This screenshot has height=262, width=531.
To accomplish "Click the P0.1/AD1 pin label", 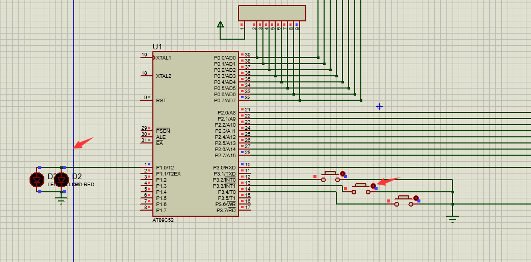I will [225, 64].
